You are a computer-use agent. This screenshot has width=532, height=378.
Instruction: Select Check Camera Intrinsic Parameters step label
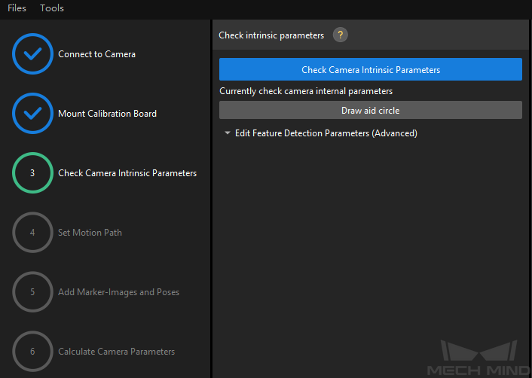[x=127, y=173]
